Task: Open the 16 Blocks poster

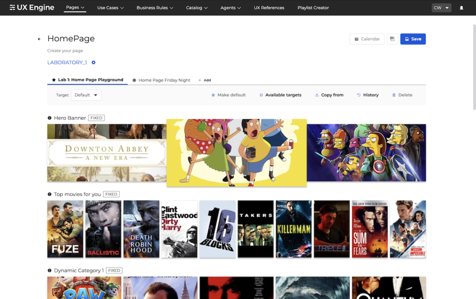Action: click(218, 229)
